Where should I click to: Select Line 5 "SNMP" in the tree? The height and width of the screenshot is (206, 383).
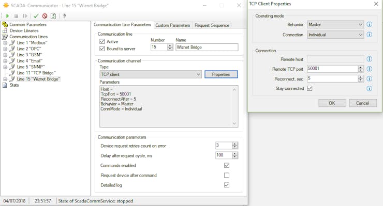coord(31,67)
